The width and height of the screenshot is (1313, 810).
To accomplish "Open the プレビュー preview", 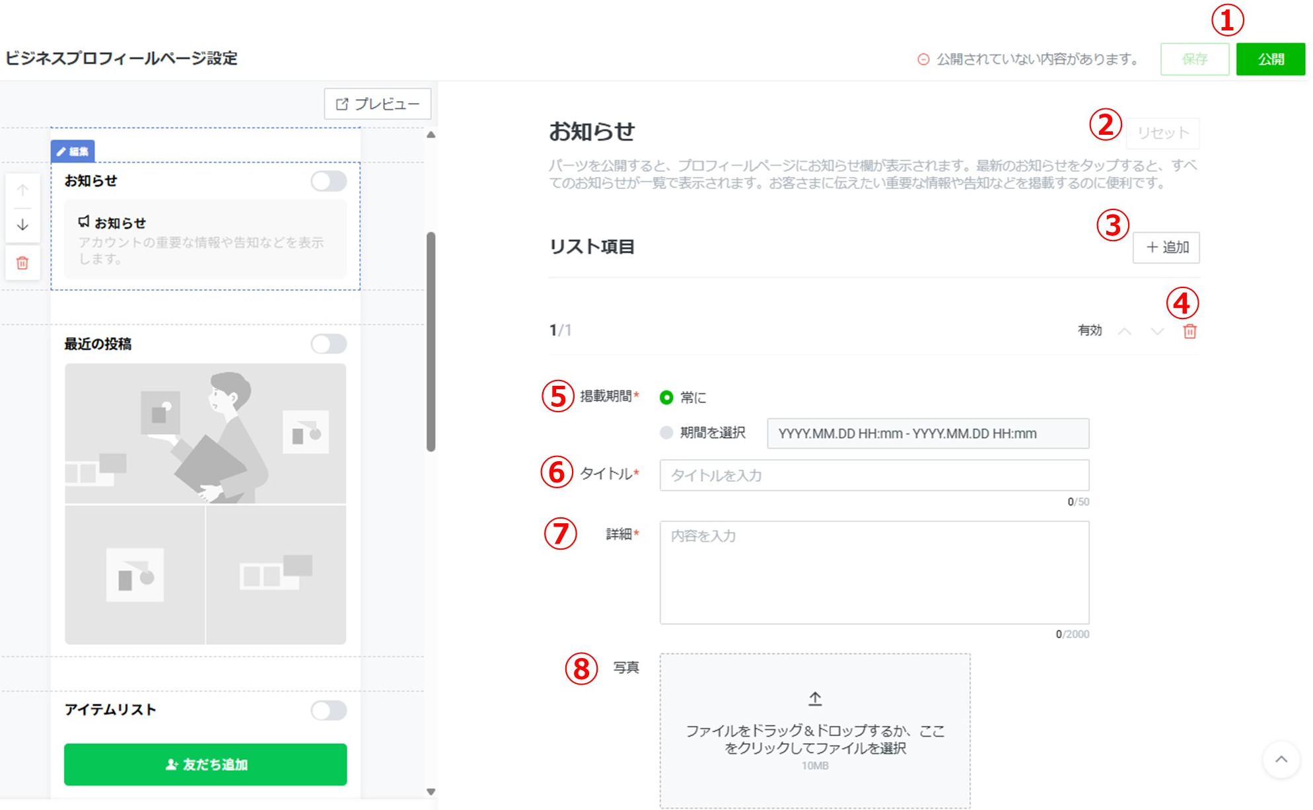I will 376,104.
